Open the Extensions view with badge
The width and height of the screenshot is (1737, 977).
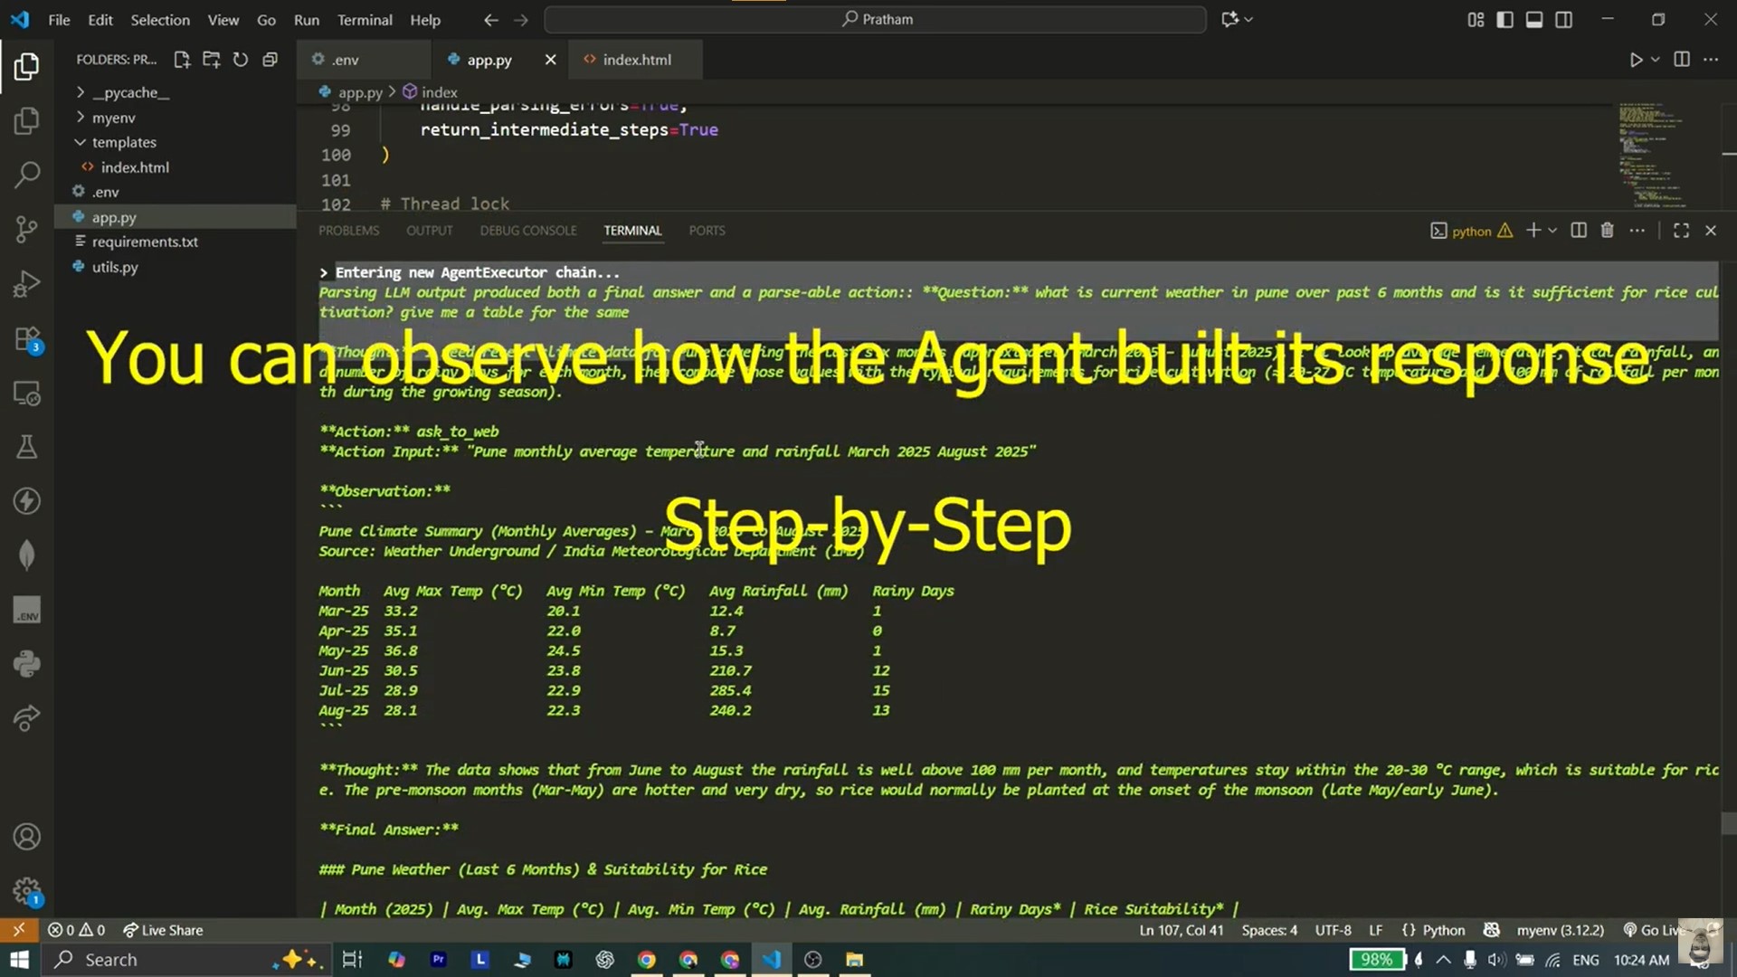tap(27, 339)
